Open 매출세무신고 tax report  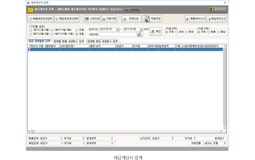[195, 19]
